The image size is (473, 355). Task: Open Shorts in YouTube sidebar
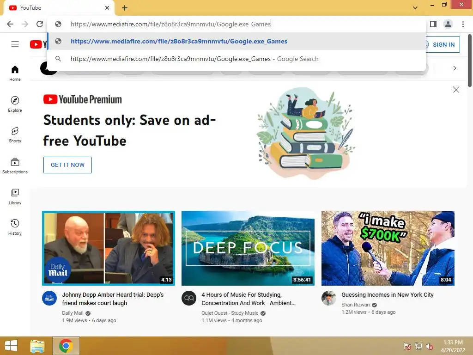(x=15, y=135)
